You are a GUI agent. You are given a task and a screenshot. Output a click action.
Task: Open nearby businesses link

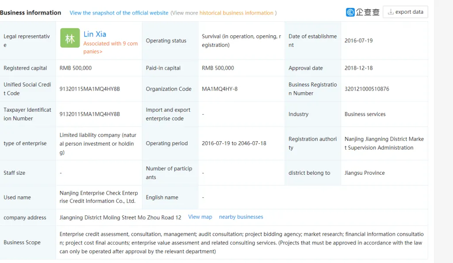(x=241, y=217)
